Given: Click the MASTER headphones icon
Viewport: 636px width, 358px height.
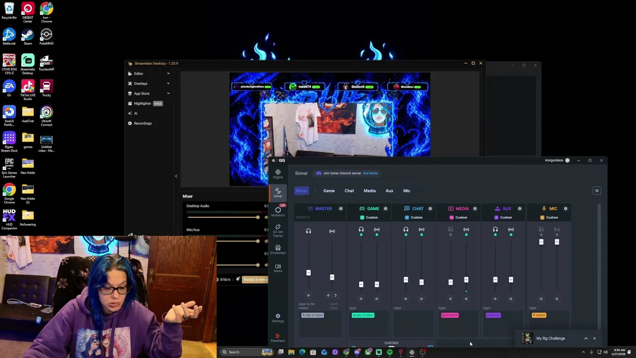Looking at the screenshot, I should pyautogui.click(x=309, y=231).
